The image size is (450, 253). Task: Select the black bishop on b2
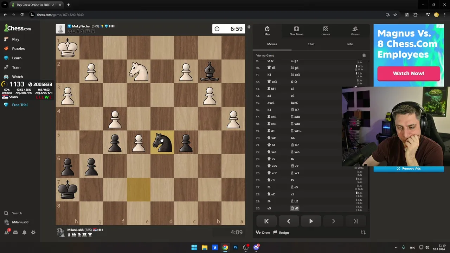tap(210, 71)
